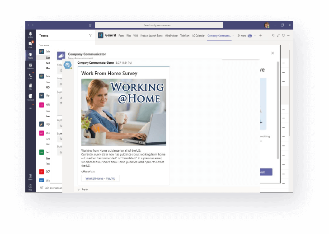The width and height of the screenshot is (329, 234).
Task: Open the Digital team pencil avatar
Action: click(42, 124)
